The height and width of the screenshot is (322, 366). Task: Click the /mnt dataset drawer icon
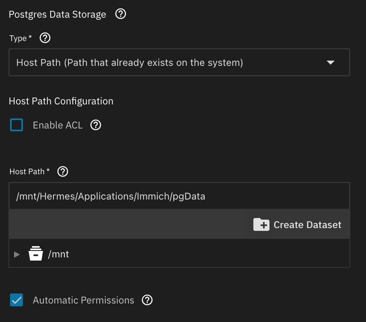pos(36,254)
